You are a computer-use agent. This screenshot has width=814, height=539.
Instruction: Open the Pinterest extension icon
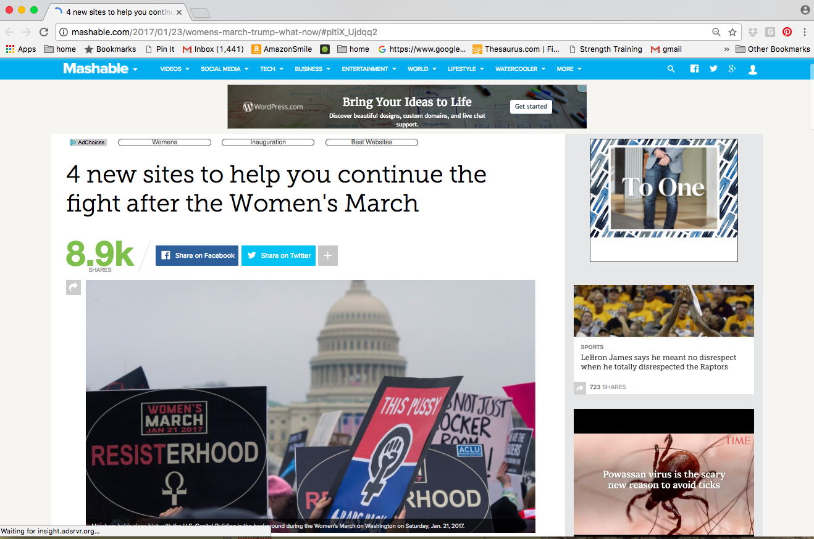[787, 32]
